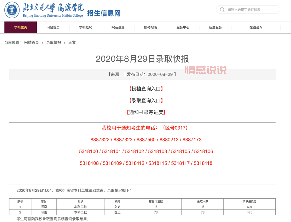The image size is (291, 222).
Task: Click the 网站首页 breadcrumb link
Action: (31, 42)
